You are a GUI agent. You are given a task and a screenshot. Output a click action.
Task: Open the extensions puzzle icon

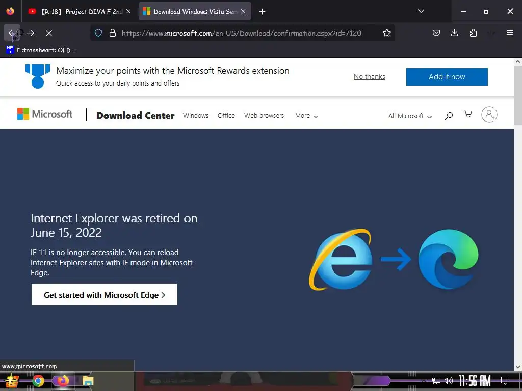tap(473, 33)
